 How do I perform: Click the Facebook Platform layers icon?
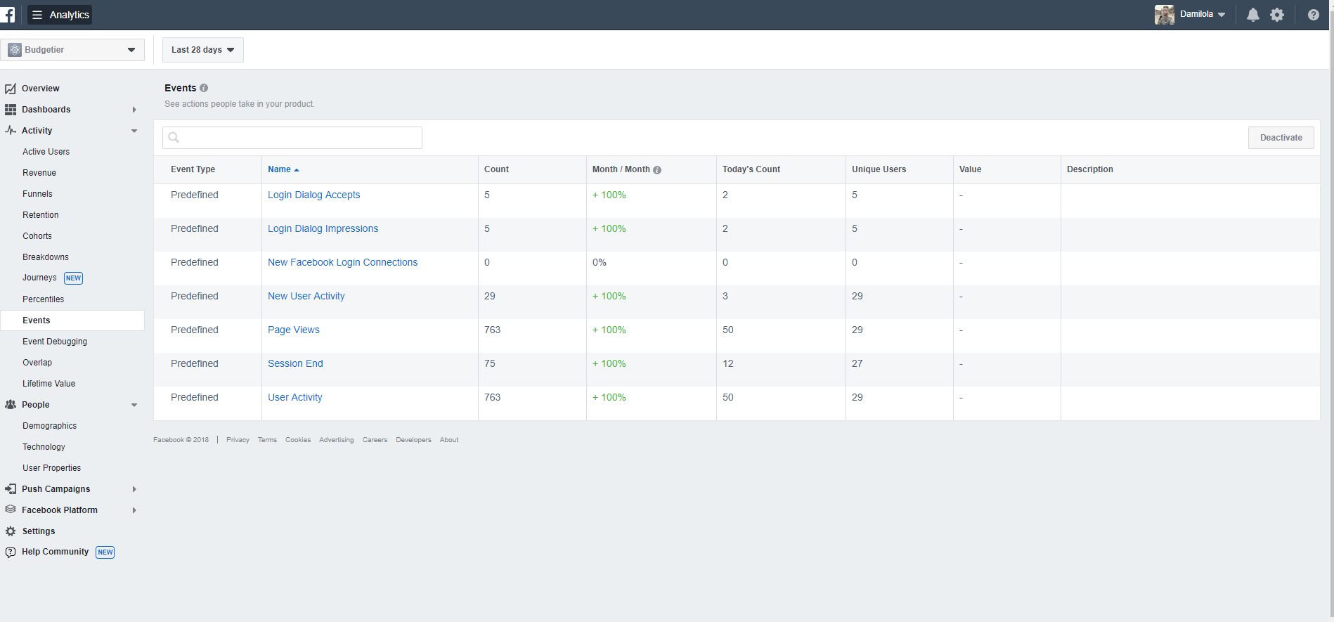[11, 510]
